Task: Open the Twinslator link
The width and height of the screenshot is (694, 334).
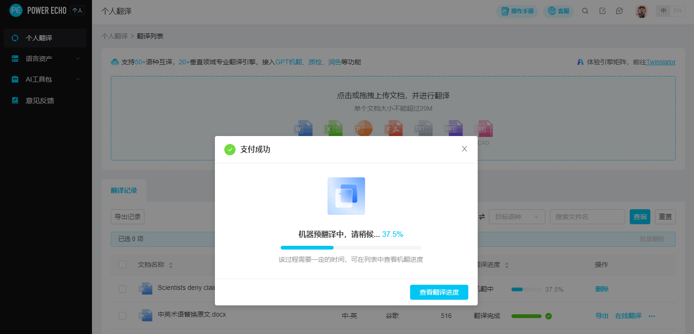Action: [x=661, y=61]
